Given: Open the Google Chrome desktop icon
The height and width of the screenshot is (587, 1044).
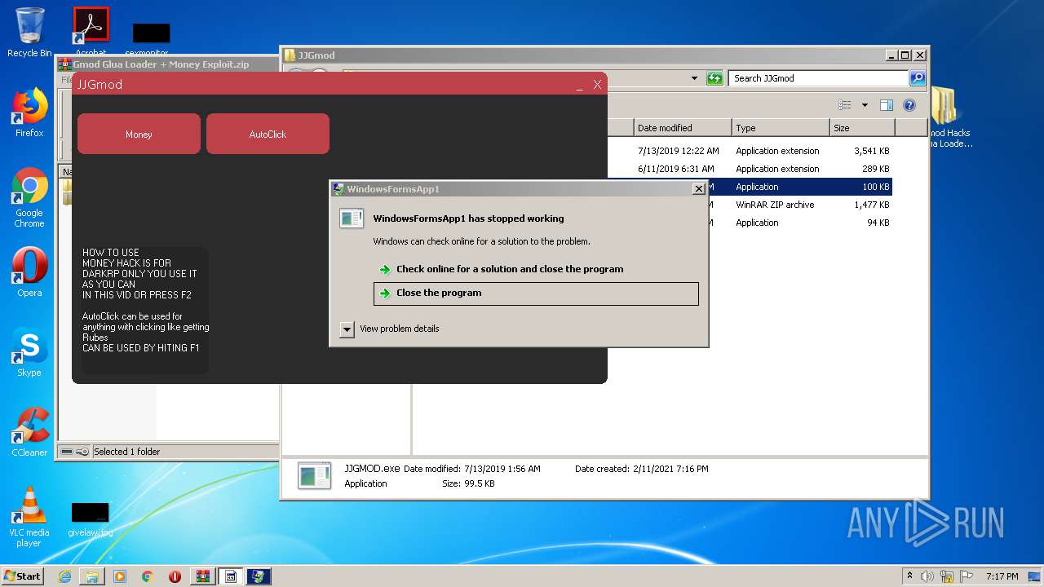Looking at the screenshot, I should tap(29, 197).
